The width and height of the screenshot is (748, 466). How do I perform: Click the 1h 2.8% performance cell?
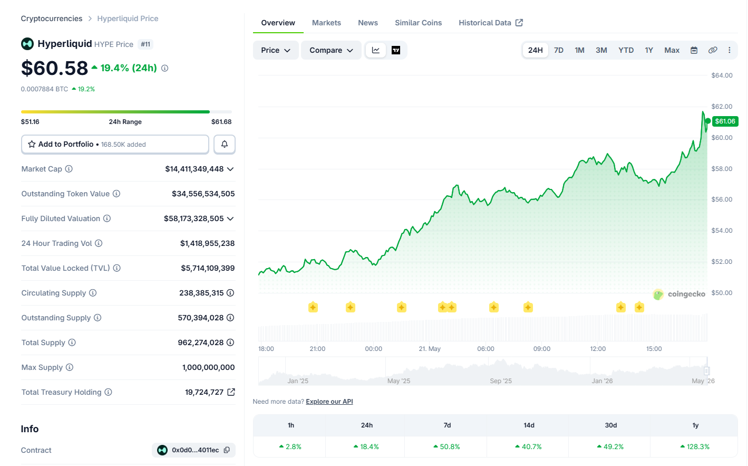tap(290, 446)
